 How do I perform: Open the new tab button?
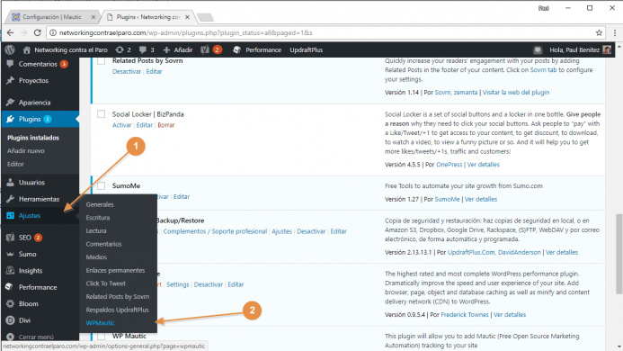coord(205,17)
